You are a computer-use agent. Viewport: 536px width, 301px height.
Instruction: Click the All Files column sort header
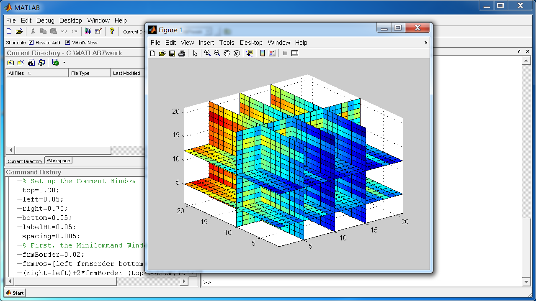[x=37, y=73]
